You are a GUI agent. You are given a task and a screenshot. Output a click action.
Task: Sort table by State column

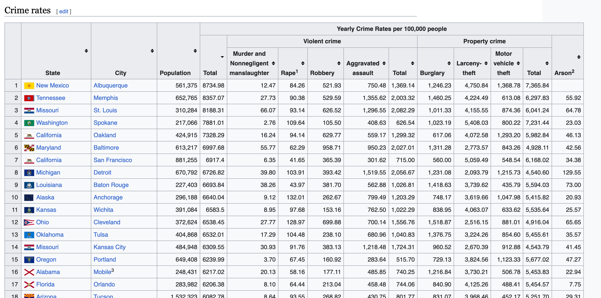pos(86,51)
